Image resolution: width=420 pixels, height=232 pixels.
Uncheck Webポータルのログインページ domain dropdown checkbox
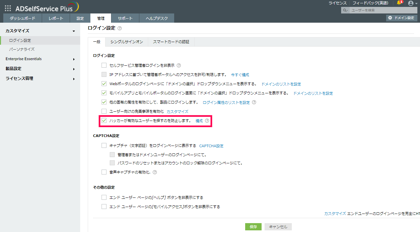(x=104, y=84)
